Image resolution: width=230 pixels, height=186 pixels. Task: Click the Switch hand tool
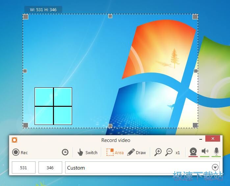(87, 152)
